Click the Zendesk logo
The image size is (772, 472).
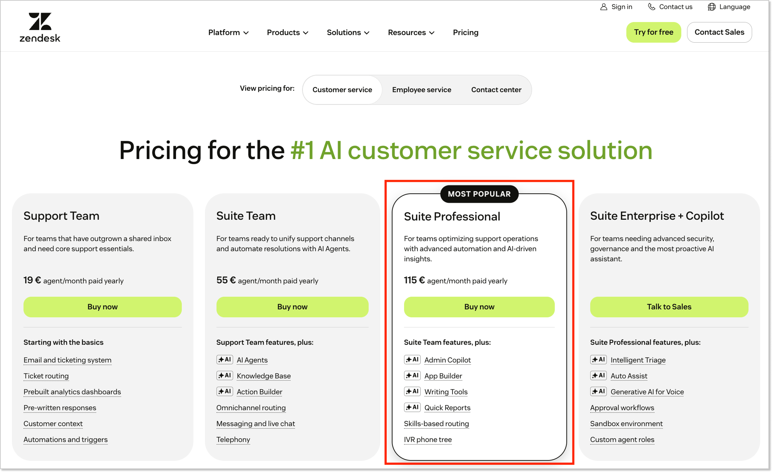click(x=40, y=27)
